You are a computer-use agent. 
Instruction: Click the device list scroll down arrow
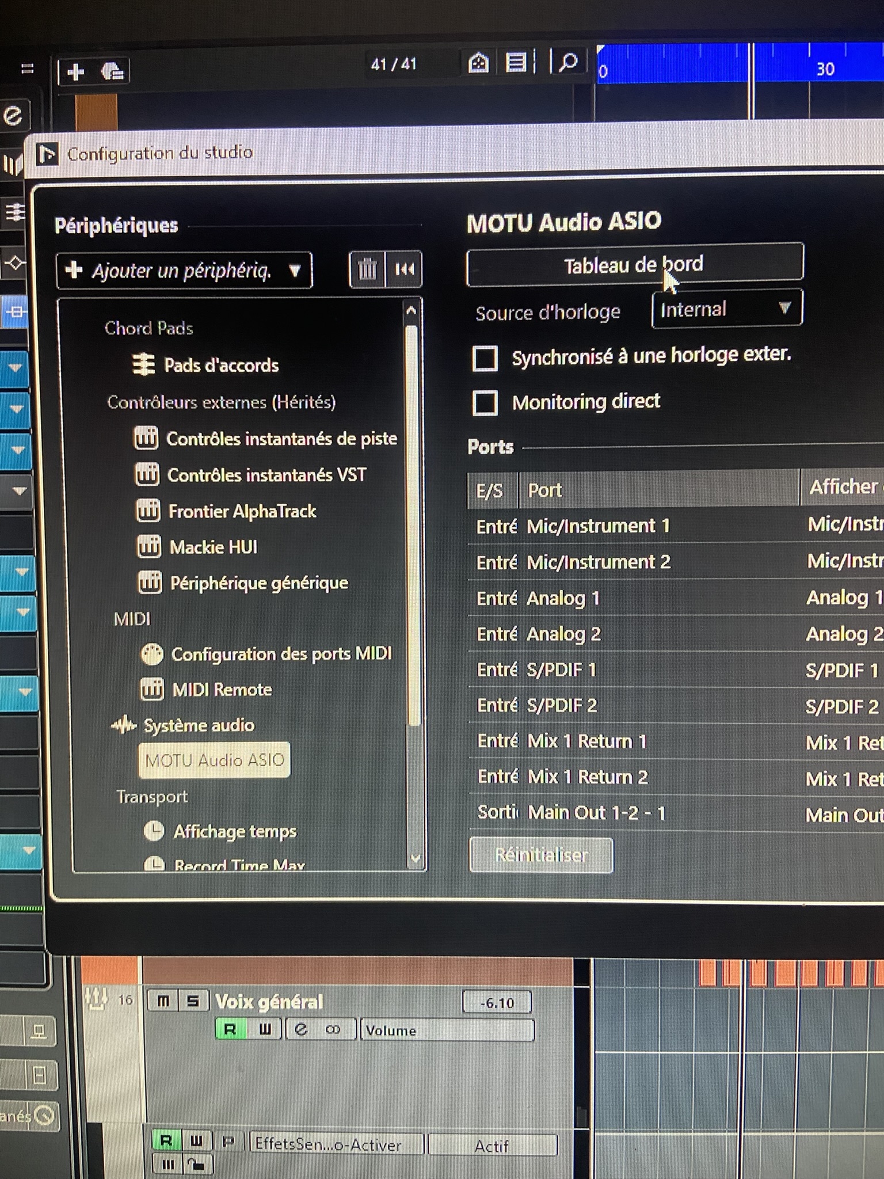415,858
